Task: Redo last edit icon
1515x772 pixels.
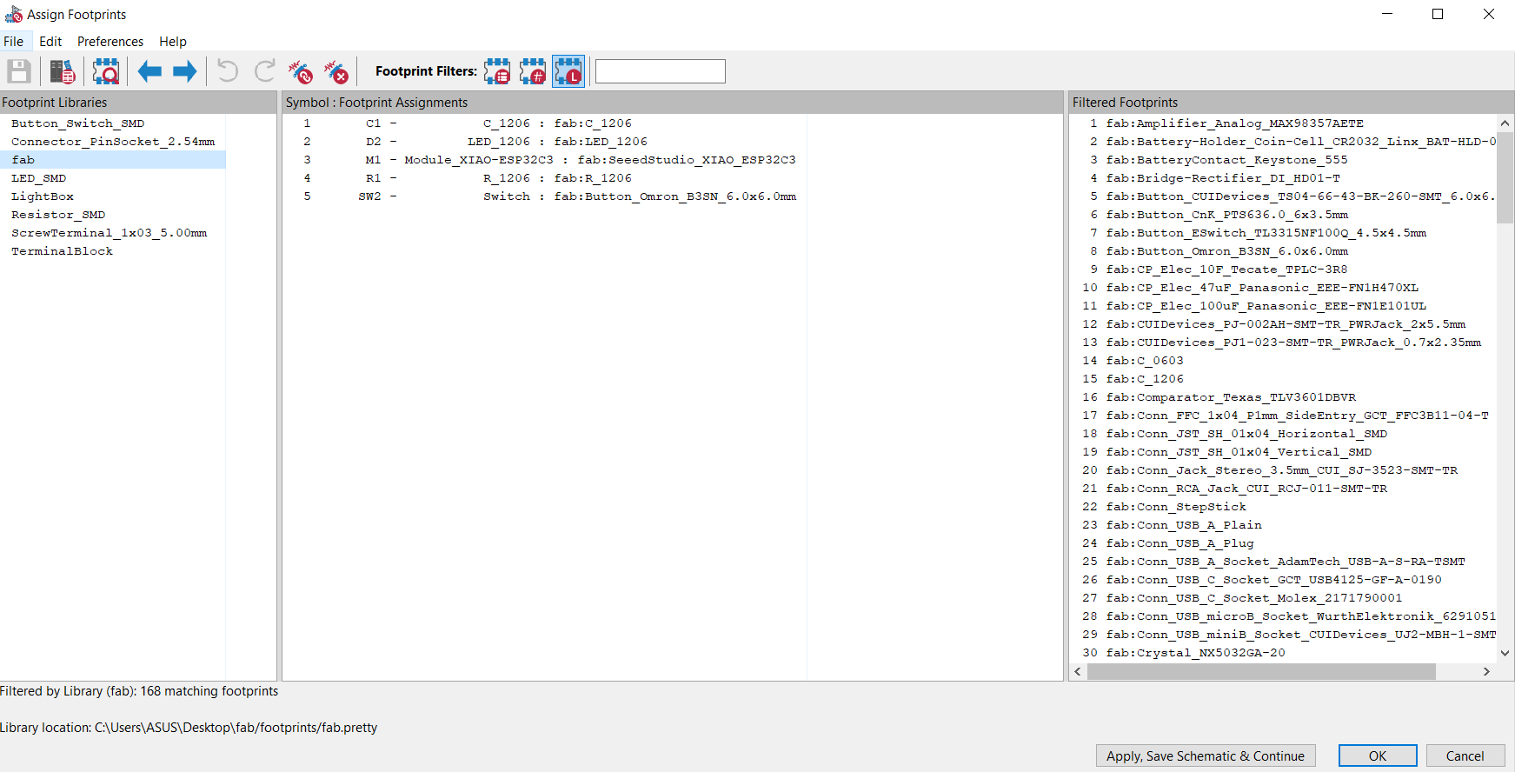Action: (264, 71)
